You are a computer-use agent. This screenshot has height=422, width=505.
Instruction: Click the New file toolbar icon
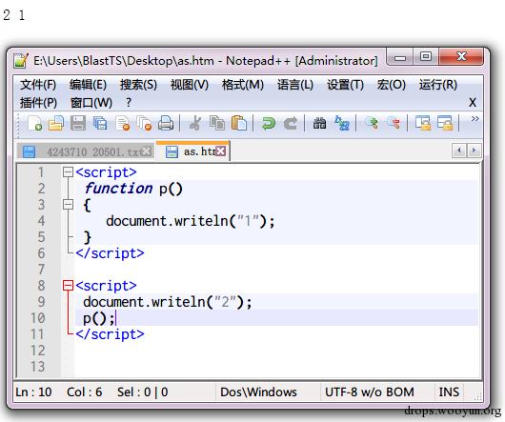pos(35,123)
